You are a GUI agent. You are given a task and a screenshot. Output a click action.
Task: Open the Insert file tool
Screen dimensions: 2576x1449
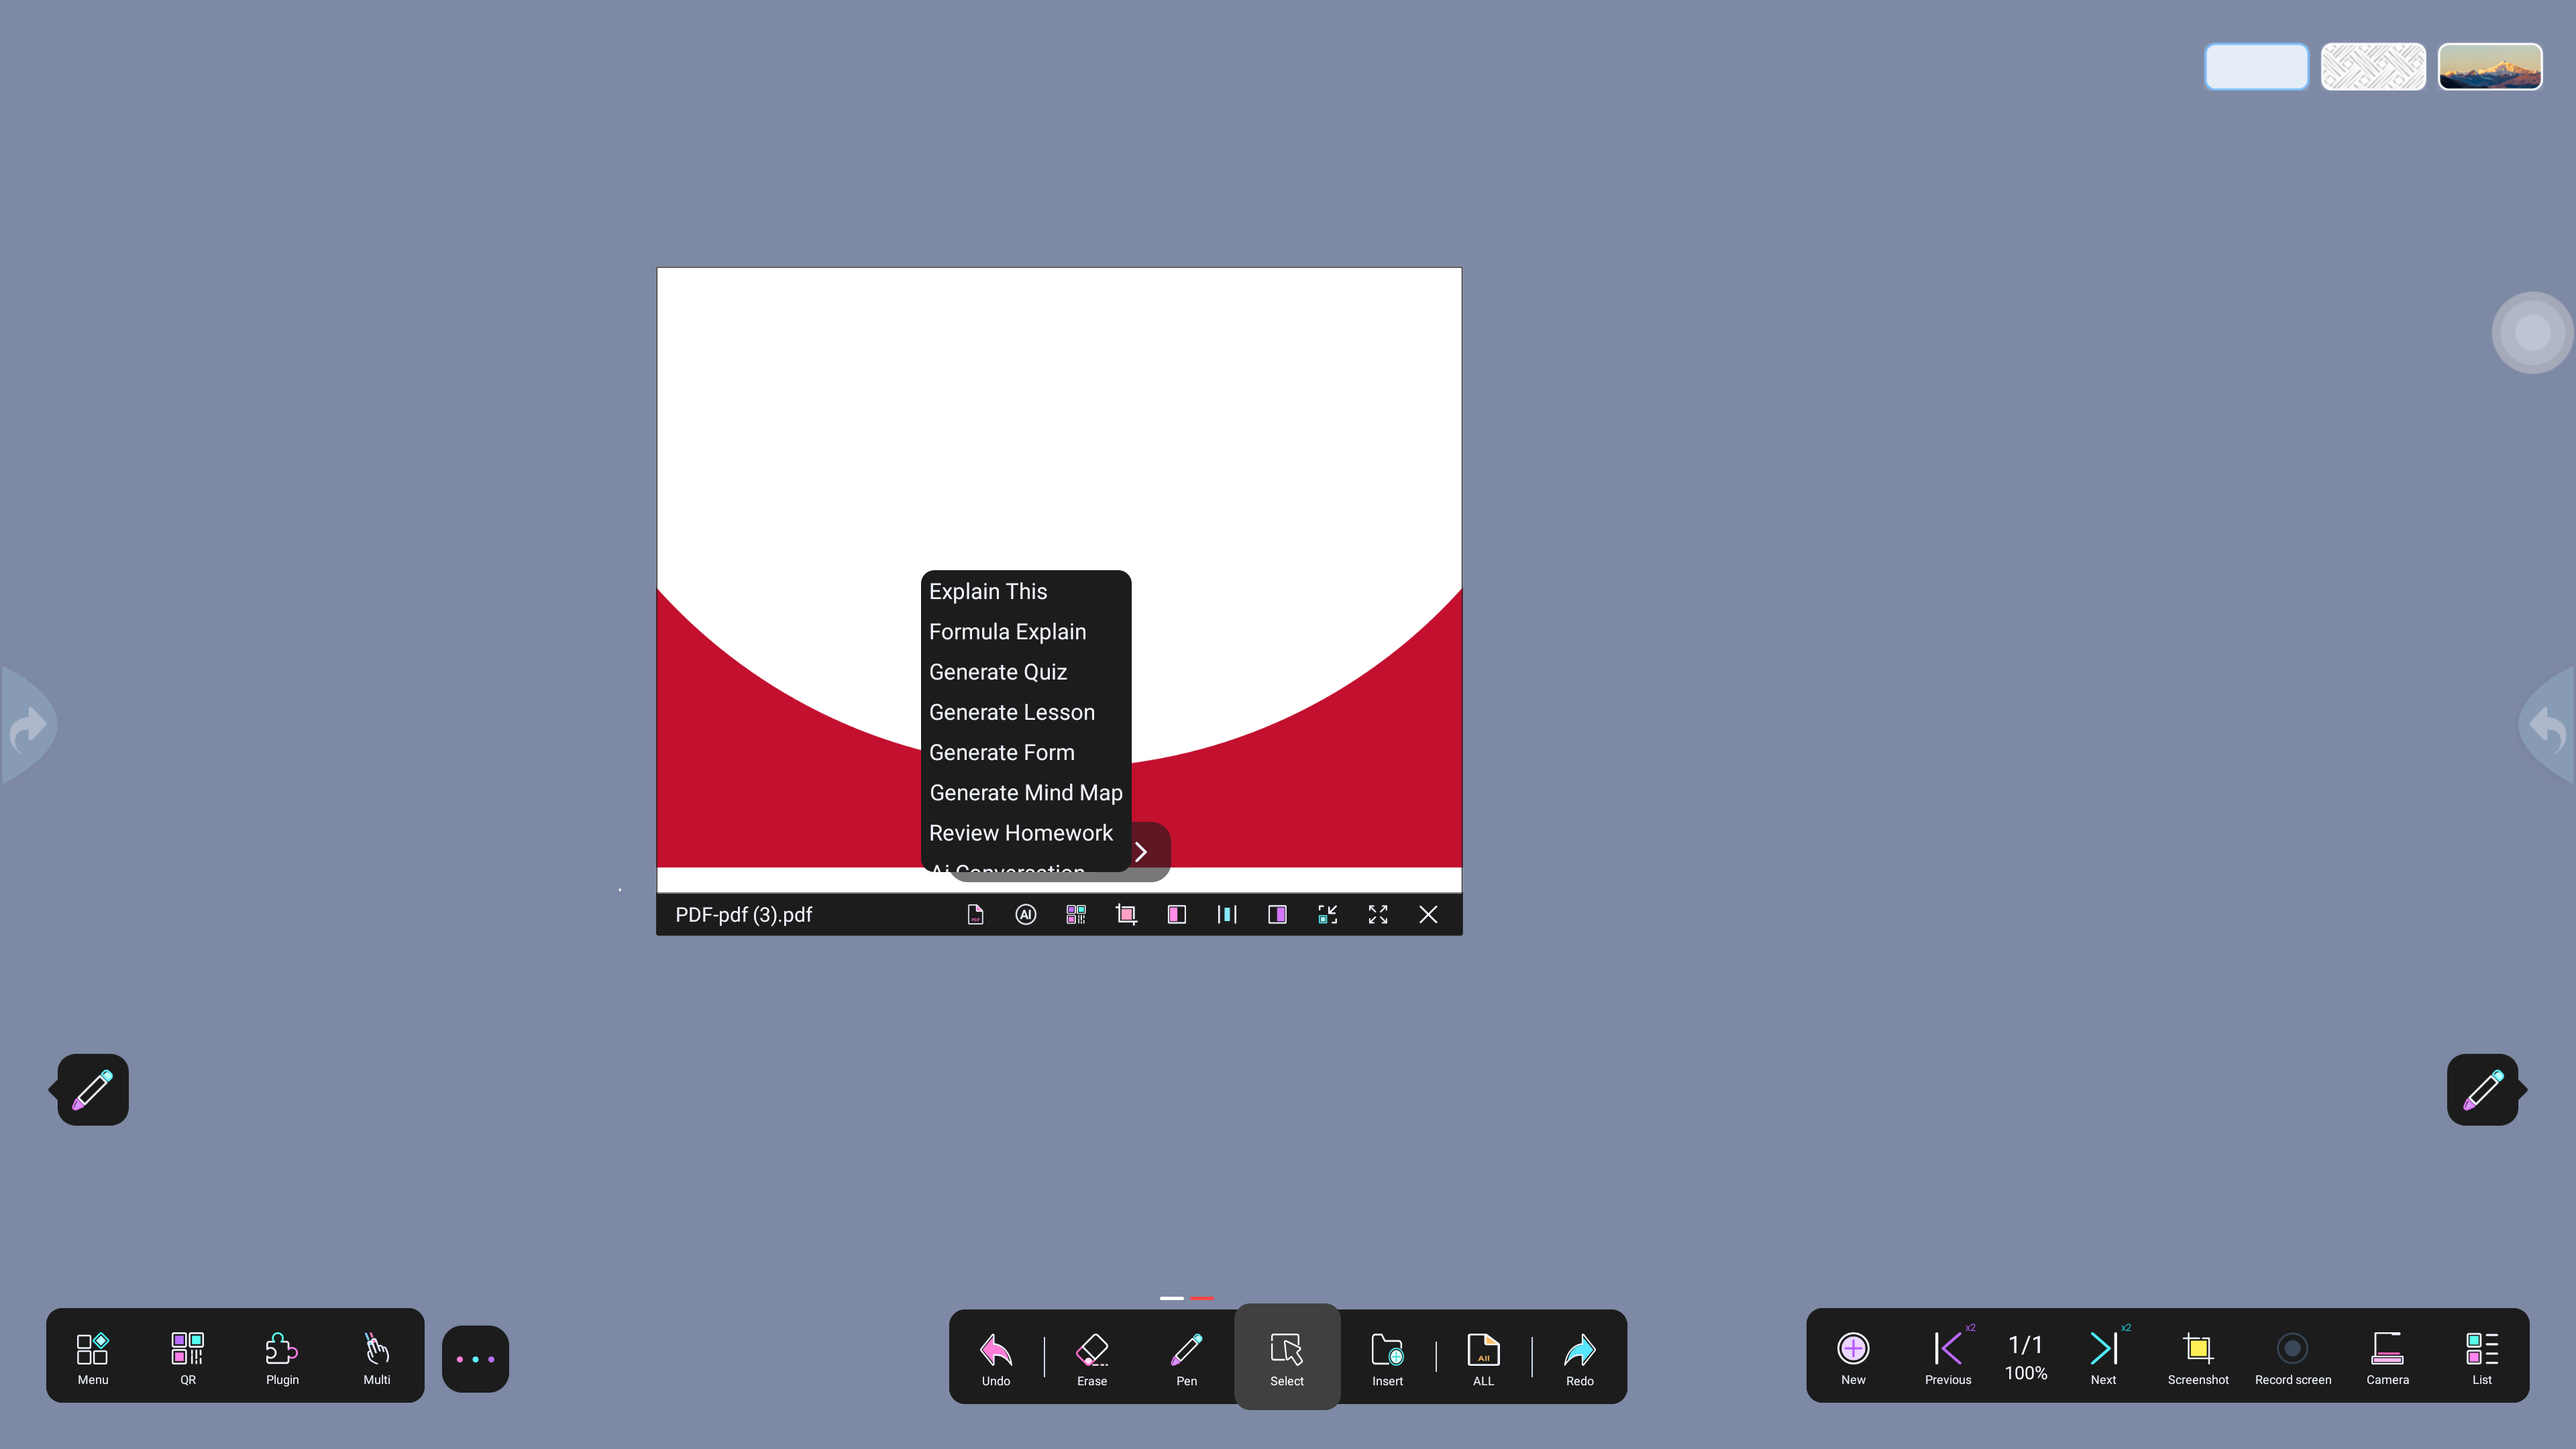pos(1387,1359)
